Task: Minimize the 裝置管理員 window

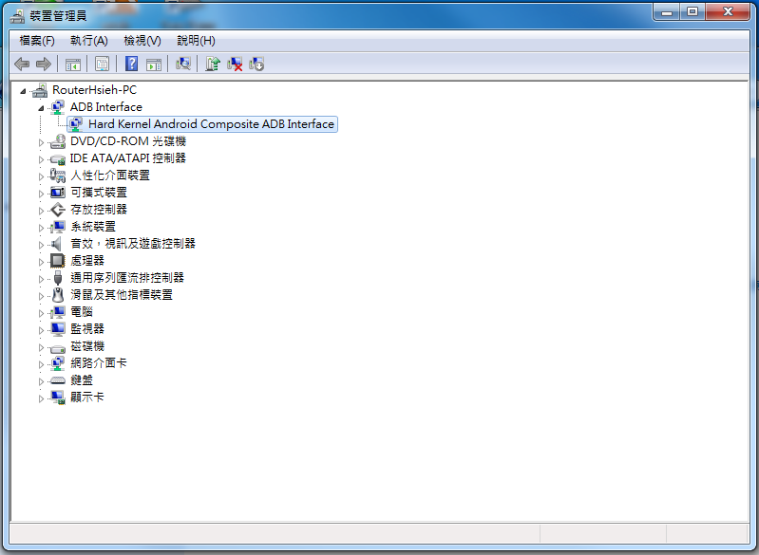Action: tap(667, 11)
